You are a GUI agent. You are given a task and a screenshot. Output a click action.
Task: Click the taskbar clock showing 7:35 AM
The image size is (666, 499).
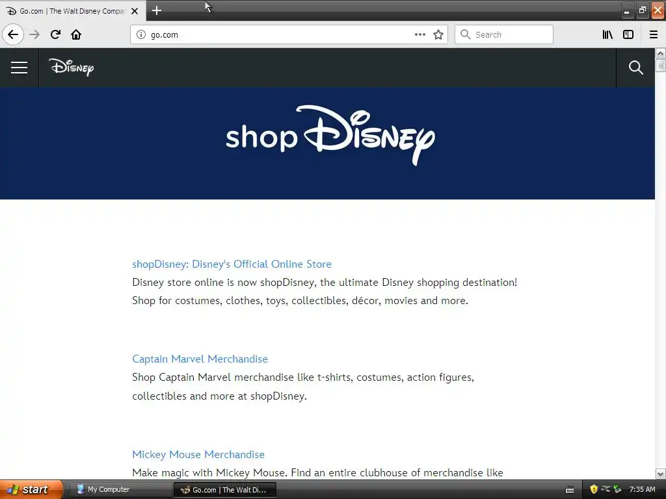[642, 490]
